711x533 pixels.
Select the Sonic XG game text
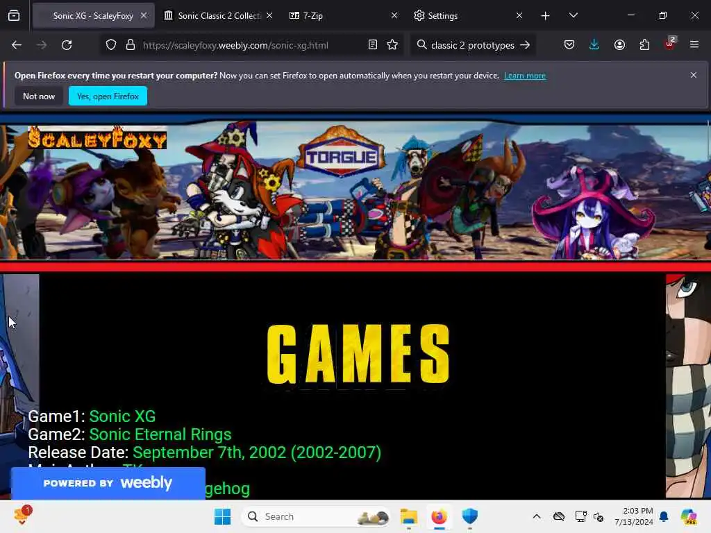122,416
